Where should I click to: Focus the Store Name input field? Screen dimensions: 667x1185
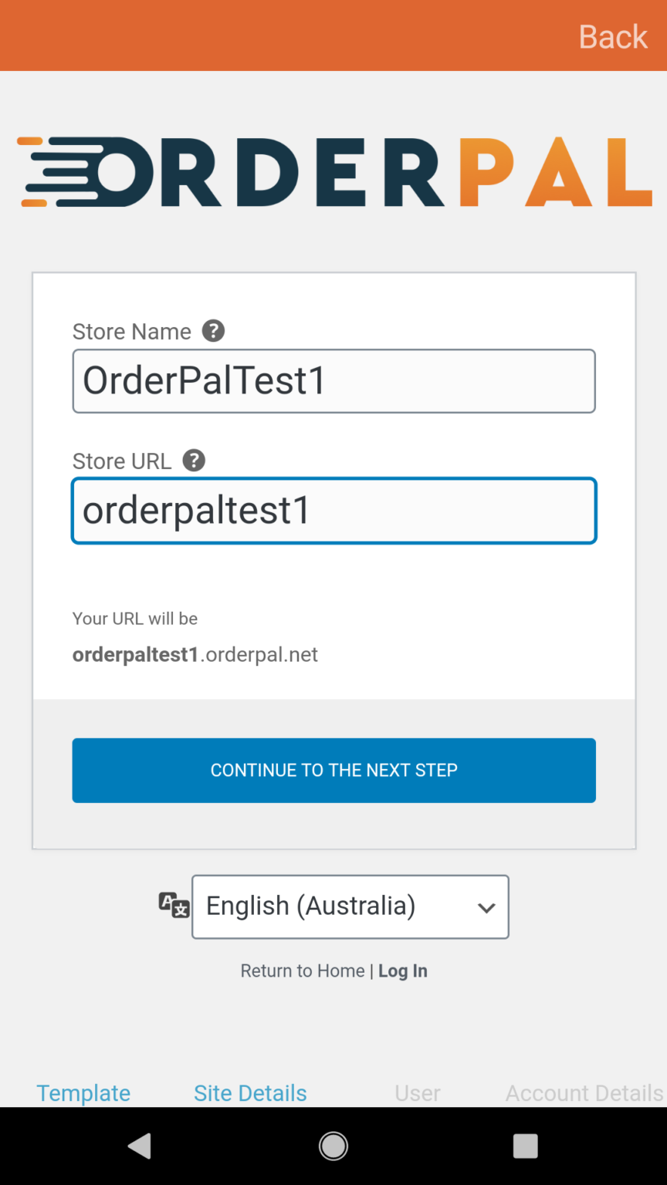334,381
